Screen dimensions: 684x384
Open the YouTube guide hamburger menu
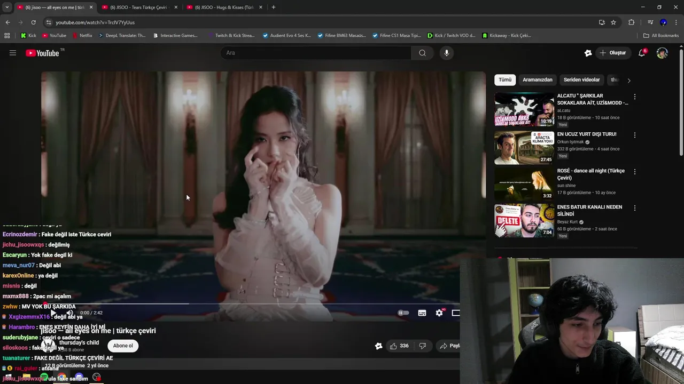tap(13, 53)
